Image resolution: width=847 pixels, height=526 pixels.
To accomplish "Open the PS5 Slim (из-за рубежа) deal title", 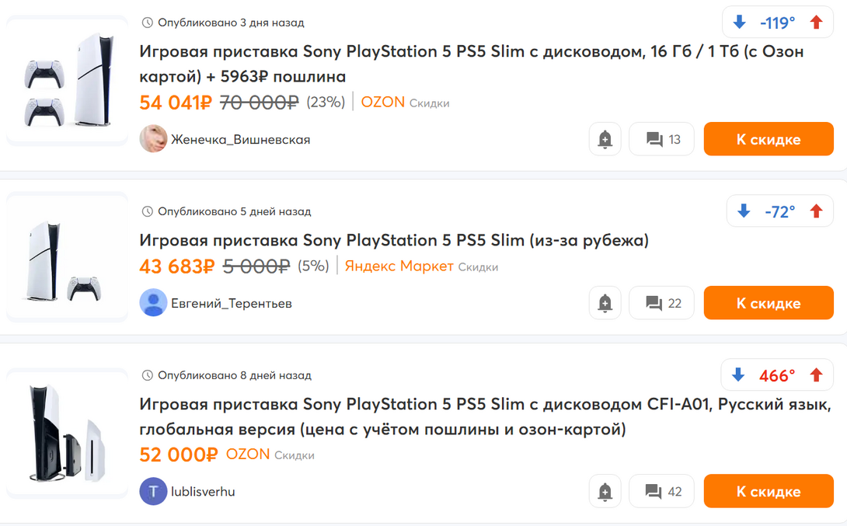I will click(x=393, y=240).
